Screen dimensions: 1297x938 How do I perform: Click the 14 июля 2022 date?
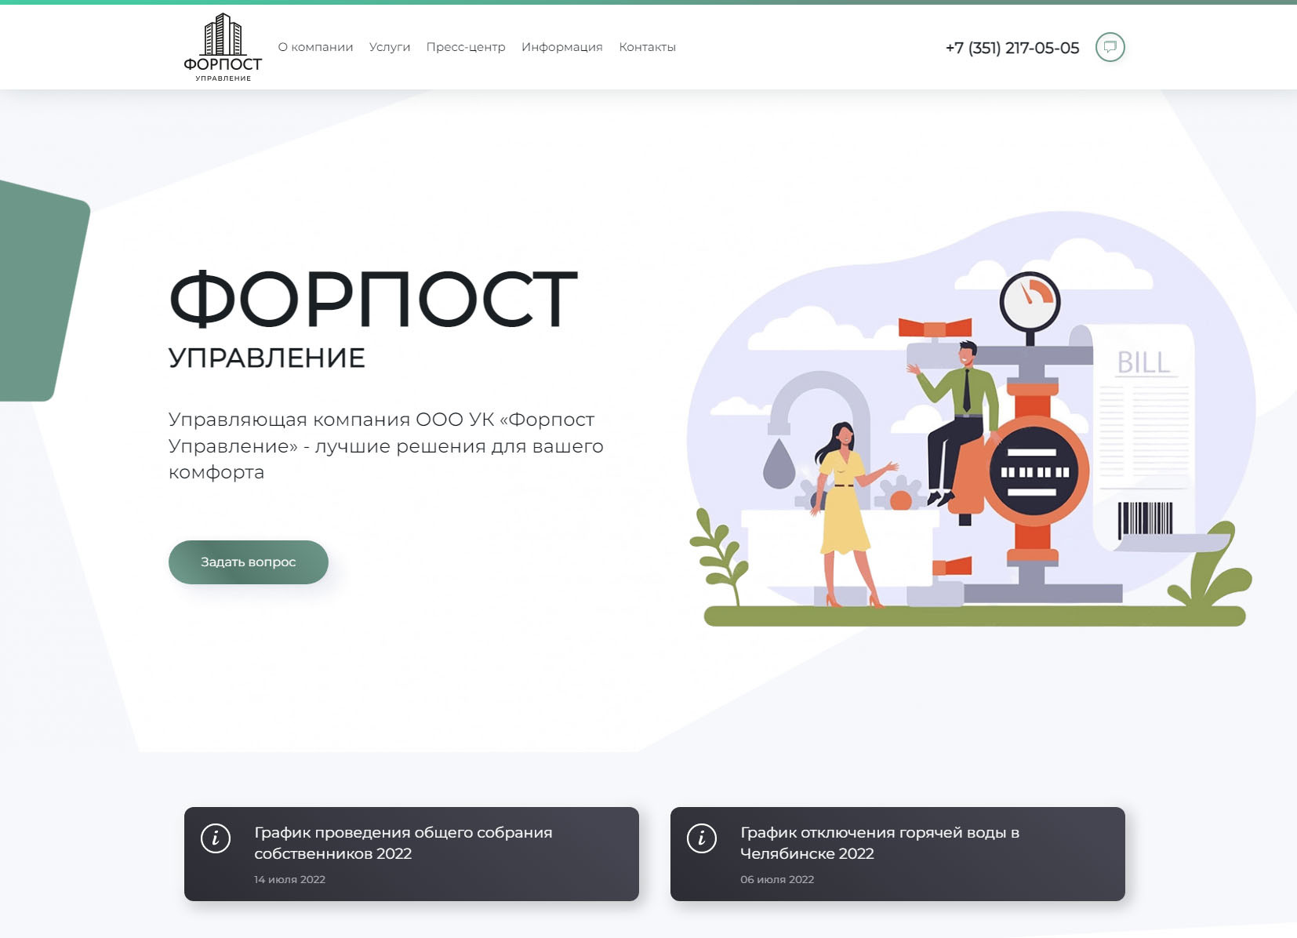pyautogui.click(x=289, y=879)
